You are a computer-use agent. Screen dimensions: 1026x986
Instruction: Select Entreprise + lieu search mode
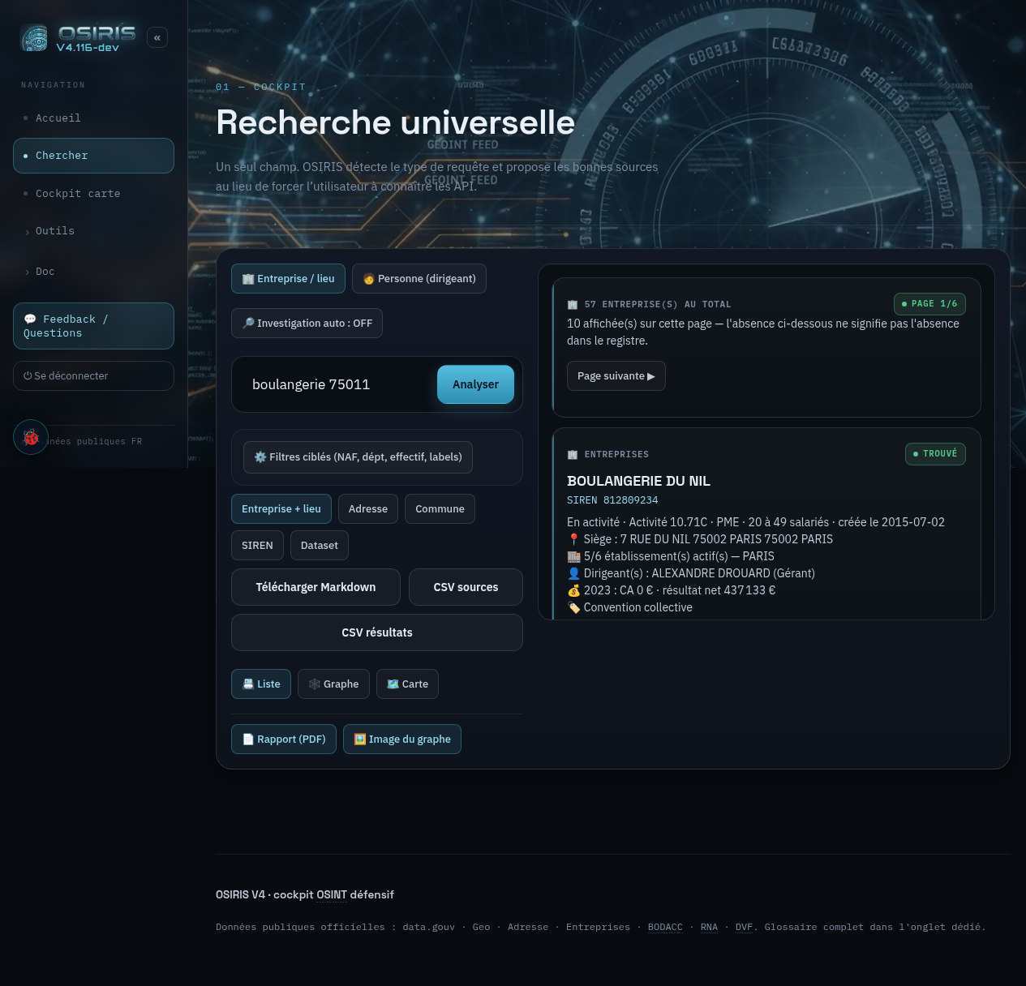(x=281, y=508)
